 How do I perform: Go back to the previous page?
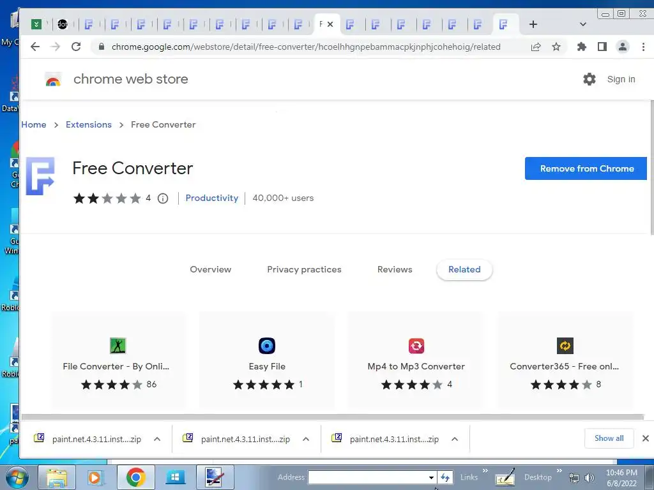(x=35, y=47)
